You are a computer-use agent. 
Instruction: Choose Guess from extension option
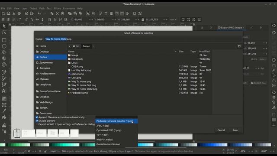[116, 144]
